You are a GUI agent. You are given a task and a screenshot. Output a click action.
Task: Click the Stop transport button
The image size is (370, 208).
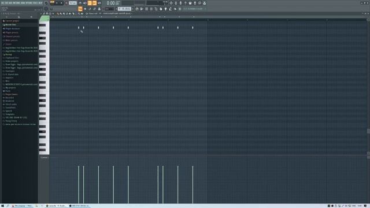coord(61,3)
